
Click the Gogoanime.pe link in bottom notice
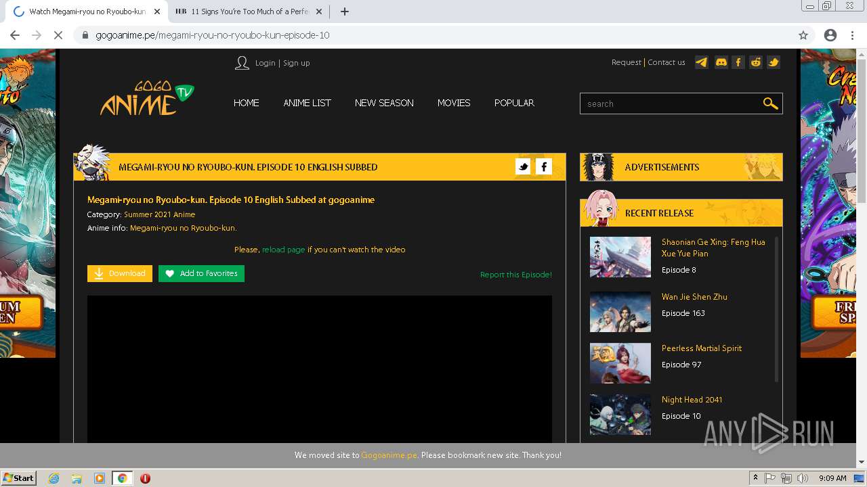pyautogui.click(x=389, y=455)
